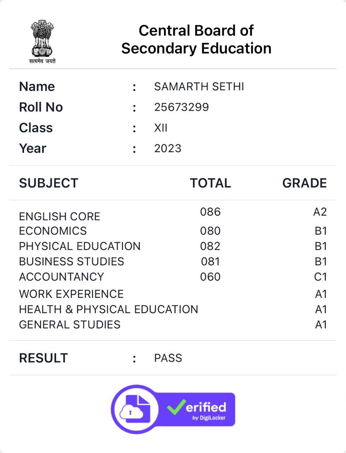The width and height of the screenshot is (346, 453).
Task: Click the TOTAL column header
Action: point(210,183)
